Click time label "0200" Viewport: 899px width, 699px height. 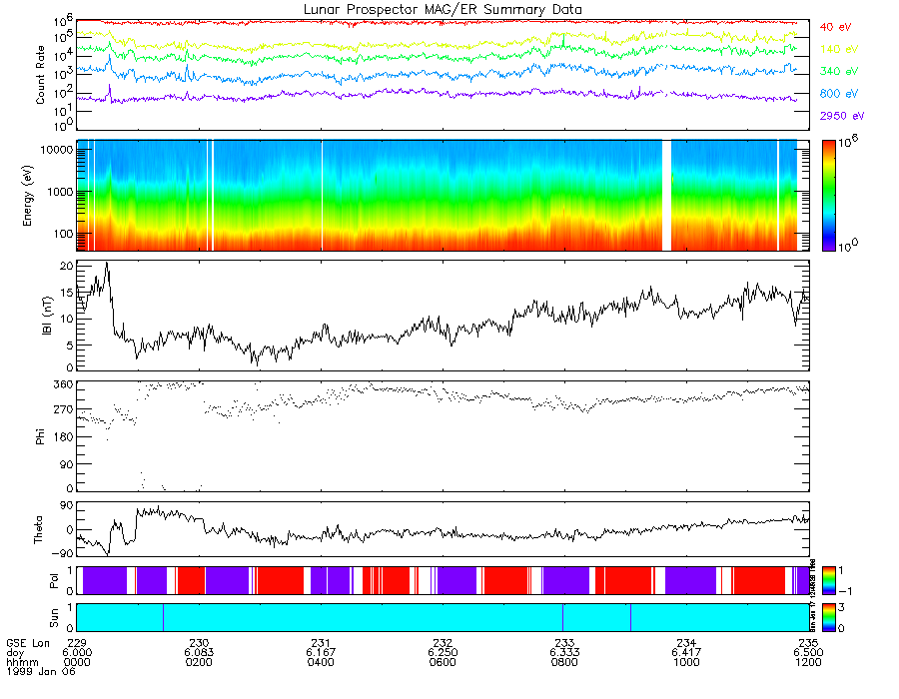(199, 662)
